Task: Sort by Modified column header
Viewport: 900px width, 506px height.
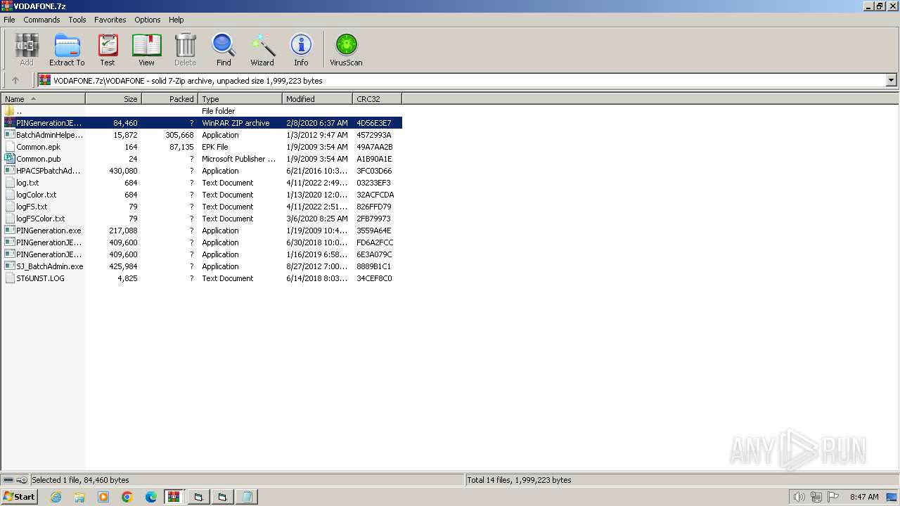Action: point(318,99)
